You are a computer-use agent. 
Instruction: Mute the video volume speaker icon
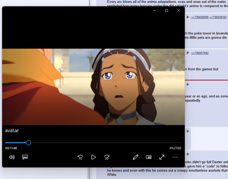pyautogui.click(x=12, y=157)
